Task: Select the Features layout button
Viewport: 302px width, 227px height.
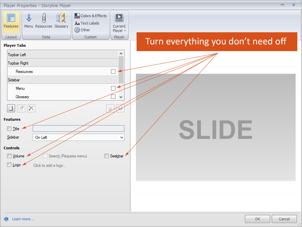Action: pos(11,23)
